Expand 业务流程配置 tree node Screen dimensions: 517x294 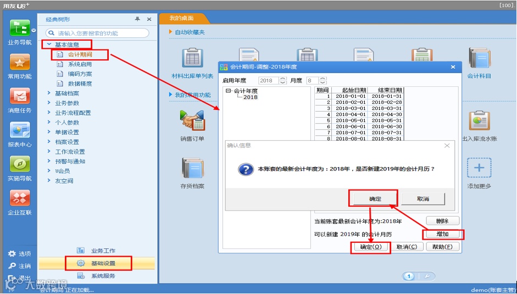49,113
